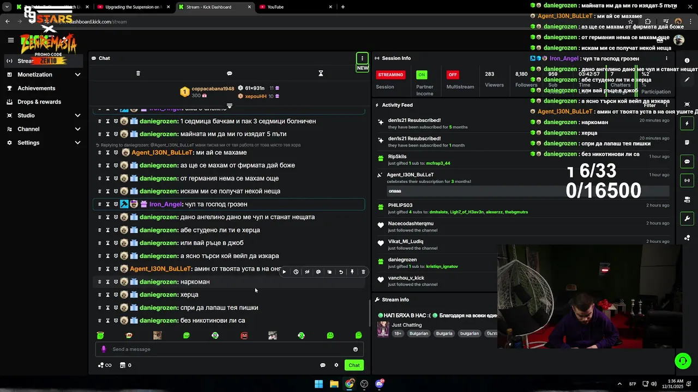The height and width of the screenshot is (392, 698).
Task: Select the red angry face quick emote
Action: [x=244, y=335]
